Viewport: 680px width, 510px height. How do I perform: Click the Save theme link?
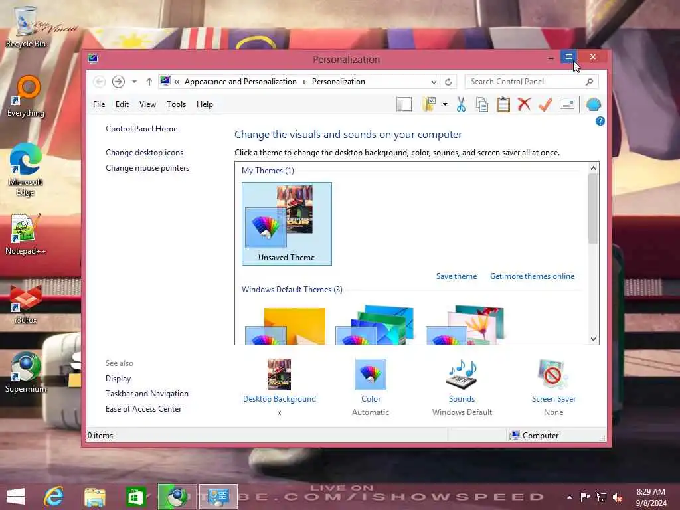pos(456,276)
